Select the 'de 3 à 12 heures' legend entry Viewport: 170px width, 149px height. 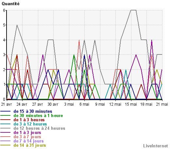click(x=30, y=124)
